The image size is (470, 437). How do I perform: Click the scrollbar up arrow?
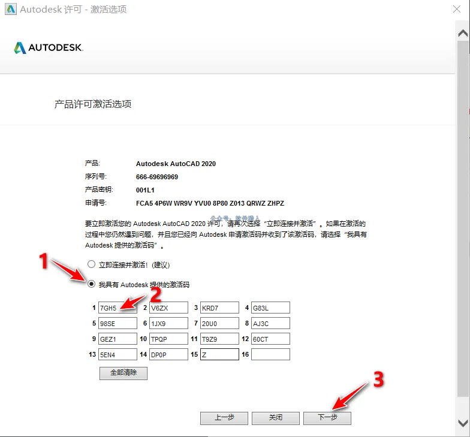(x=463, y=33)
